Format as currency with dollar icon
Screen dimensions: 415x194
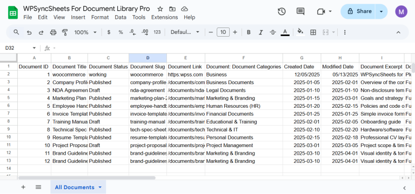[109, 32]
